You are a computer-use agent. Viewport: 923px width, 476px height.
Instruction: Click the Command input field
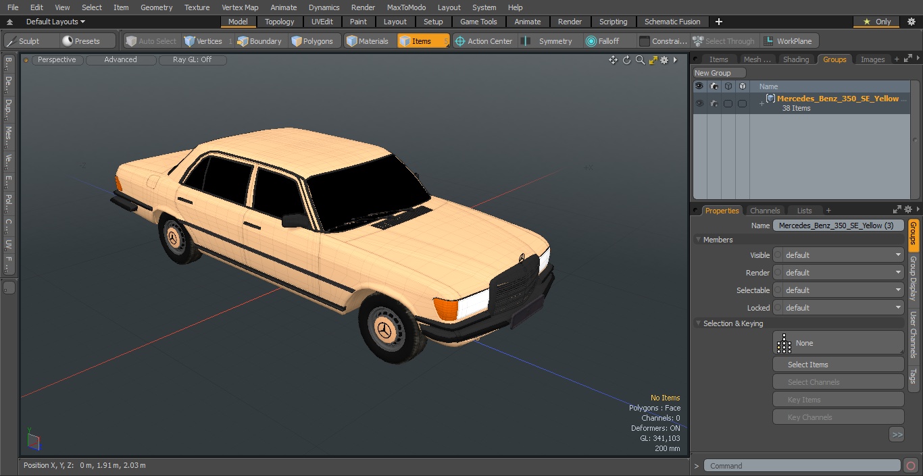(802, 465)
